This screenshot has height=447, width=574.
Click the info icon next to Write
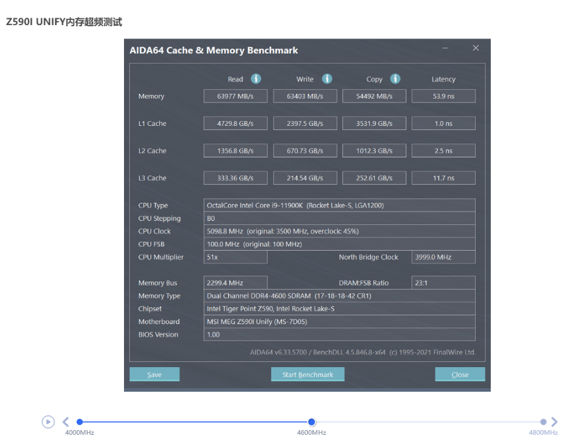tap(327, 79)
